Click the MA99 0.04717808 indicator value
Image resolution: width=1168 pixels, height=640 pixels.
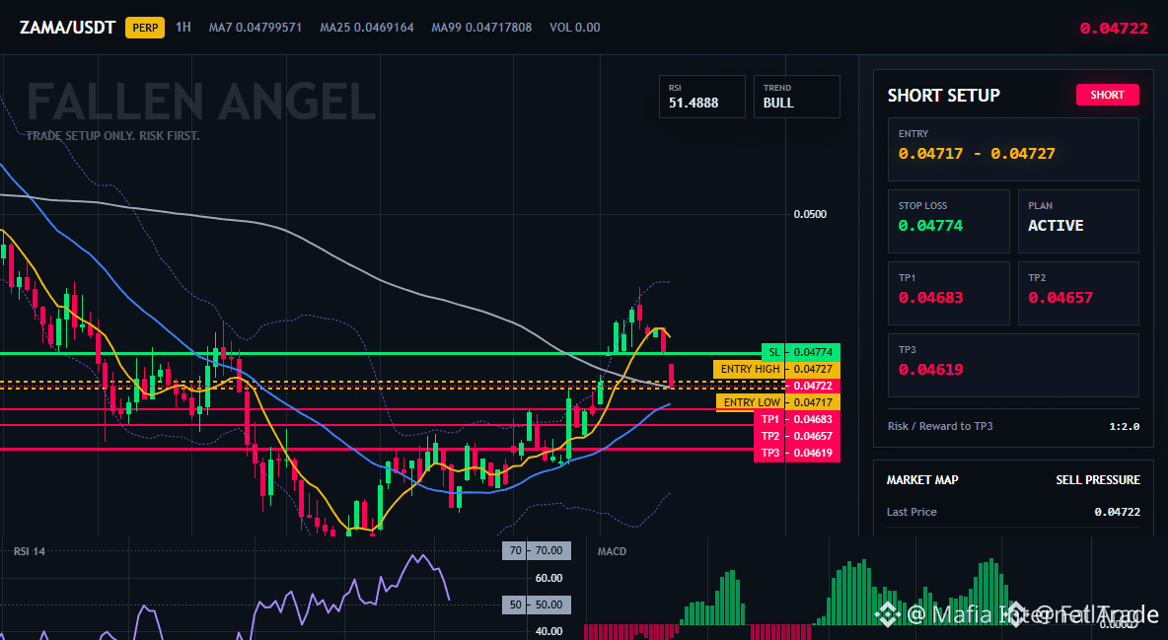tap(481, 27)
